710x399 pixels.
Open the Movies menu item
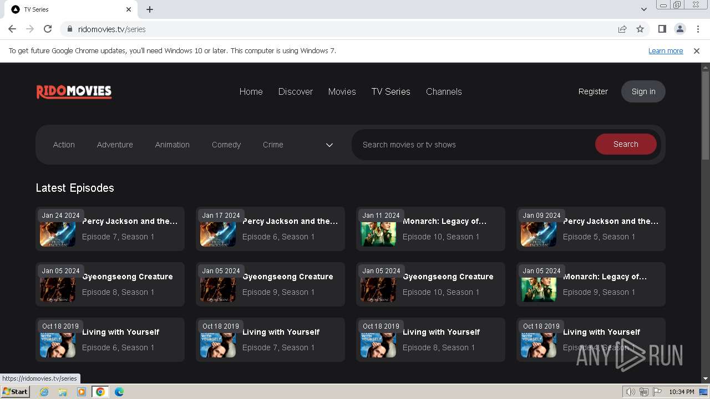[342, 91]
